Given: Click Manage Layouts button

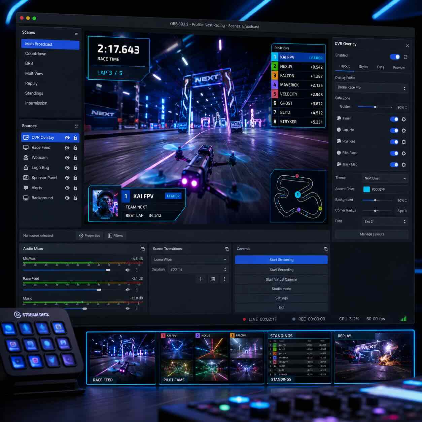Looking at the screenshot, I should [x=372, y=234].
